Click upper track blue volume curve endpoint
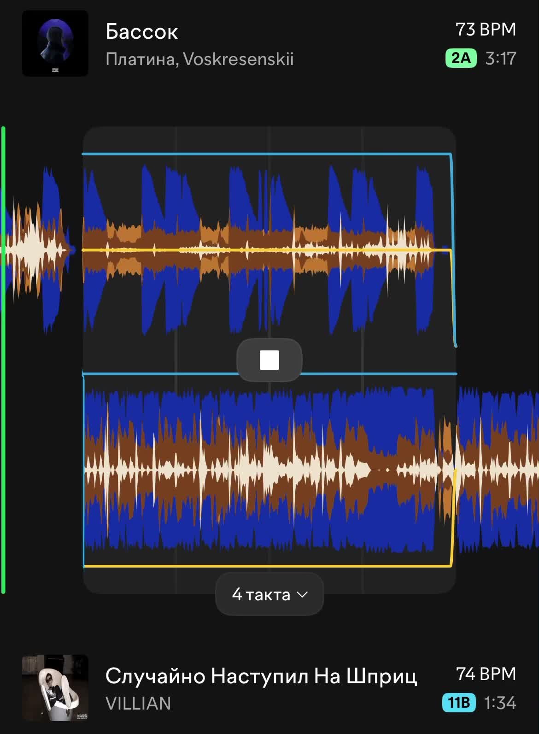Viewport: 539px width, 734px height. [x=455, y=344]
